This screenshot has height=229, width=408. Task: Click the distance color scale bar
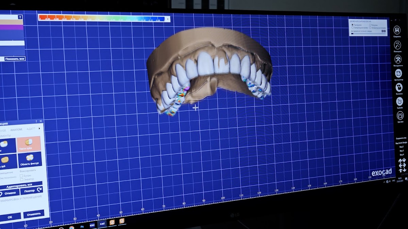[103, 18]
